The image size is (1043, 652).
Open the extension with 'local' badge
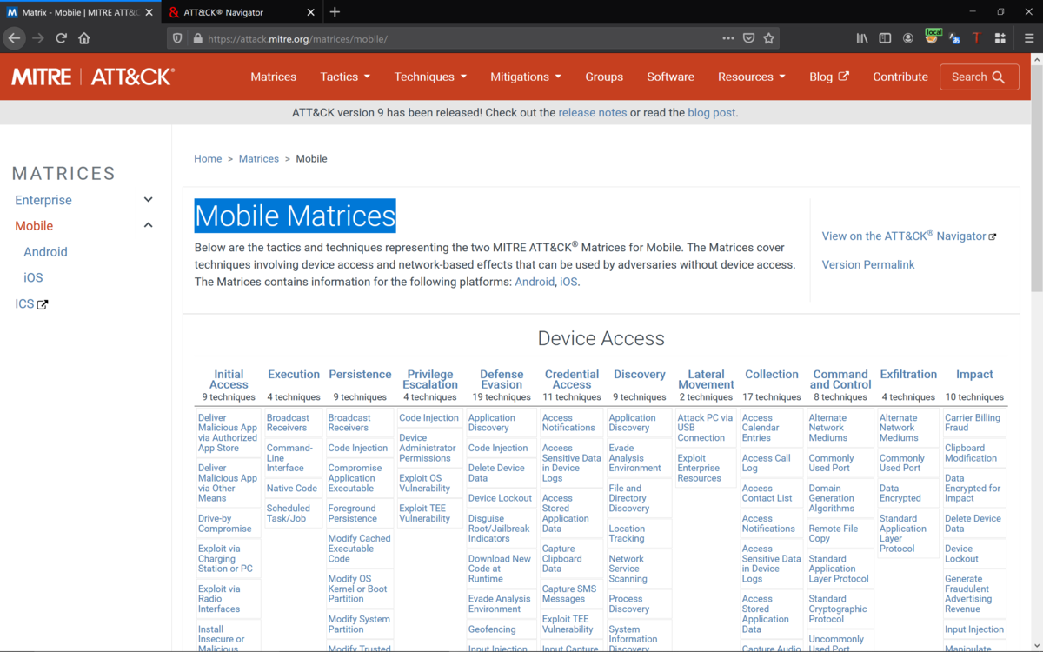[x=933, y=37]
